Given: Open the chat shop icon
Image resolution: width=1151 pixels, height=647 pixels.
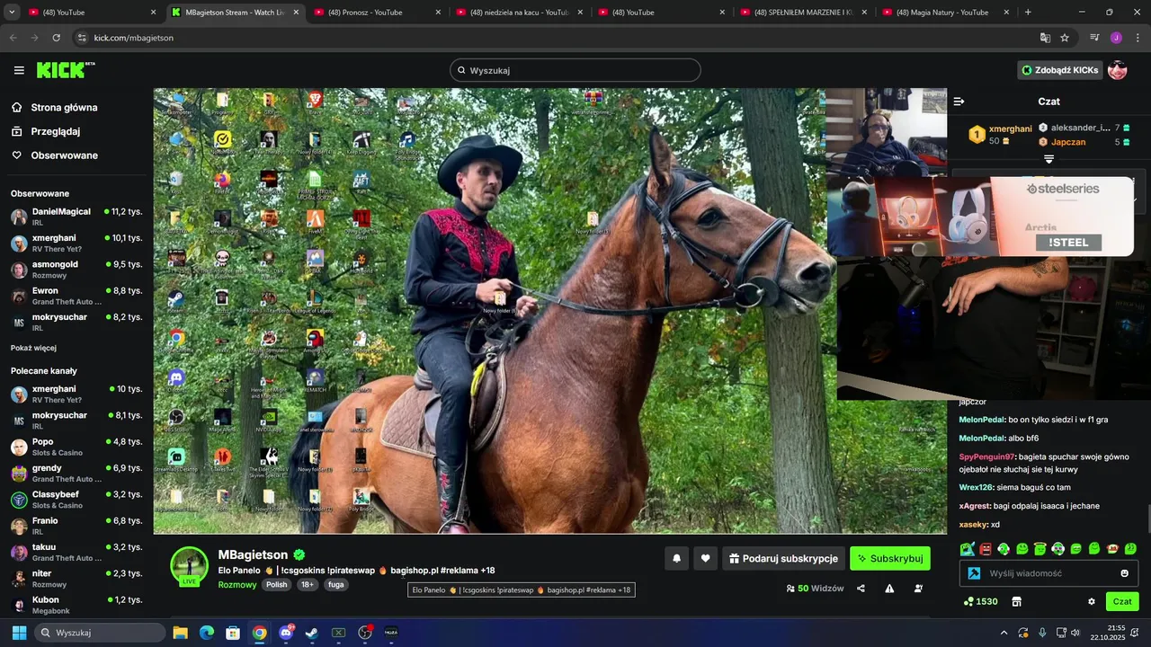Looking at the screenshot, I should 1017,601.
